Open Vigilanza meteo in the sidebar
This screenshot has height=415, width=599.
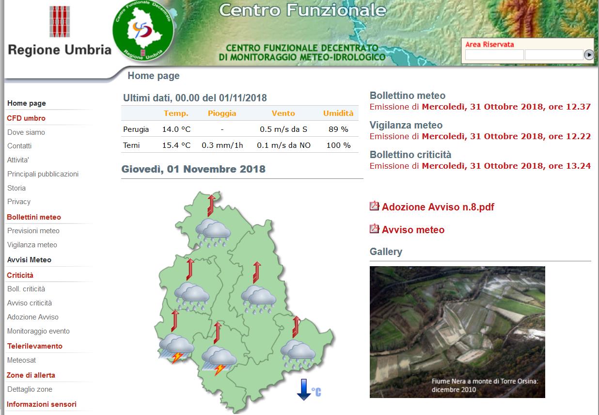click(x=32, y=245)
